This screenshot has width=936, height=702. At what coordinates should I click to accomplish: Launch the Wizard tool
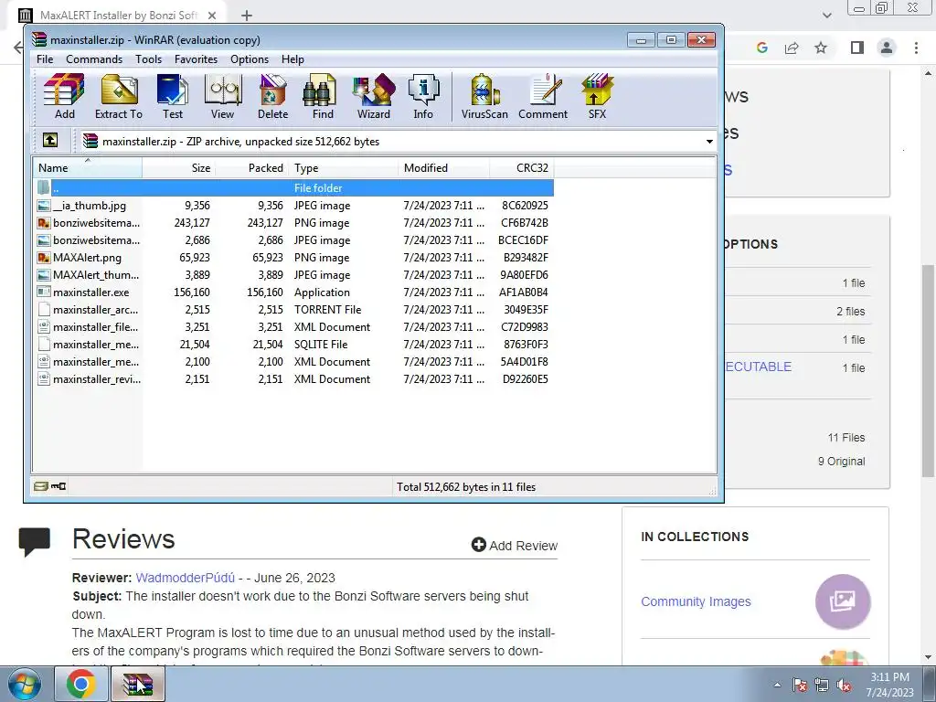[374, 97]
